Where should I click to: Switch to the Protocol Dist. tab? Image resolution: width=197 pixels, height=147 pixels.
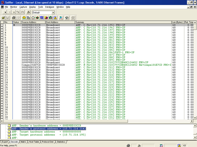48,142
